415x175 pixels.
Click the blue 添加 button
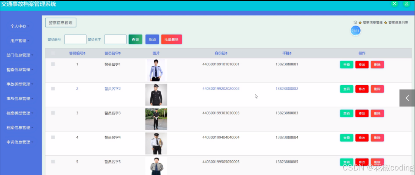pos(152,39)
